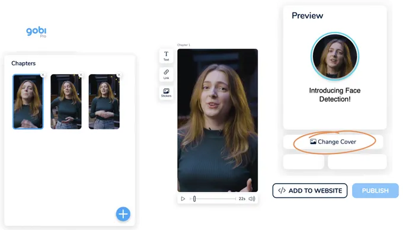
Task: Click the Change Cover button
Action: click(x=333, y=142)
